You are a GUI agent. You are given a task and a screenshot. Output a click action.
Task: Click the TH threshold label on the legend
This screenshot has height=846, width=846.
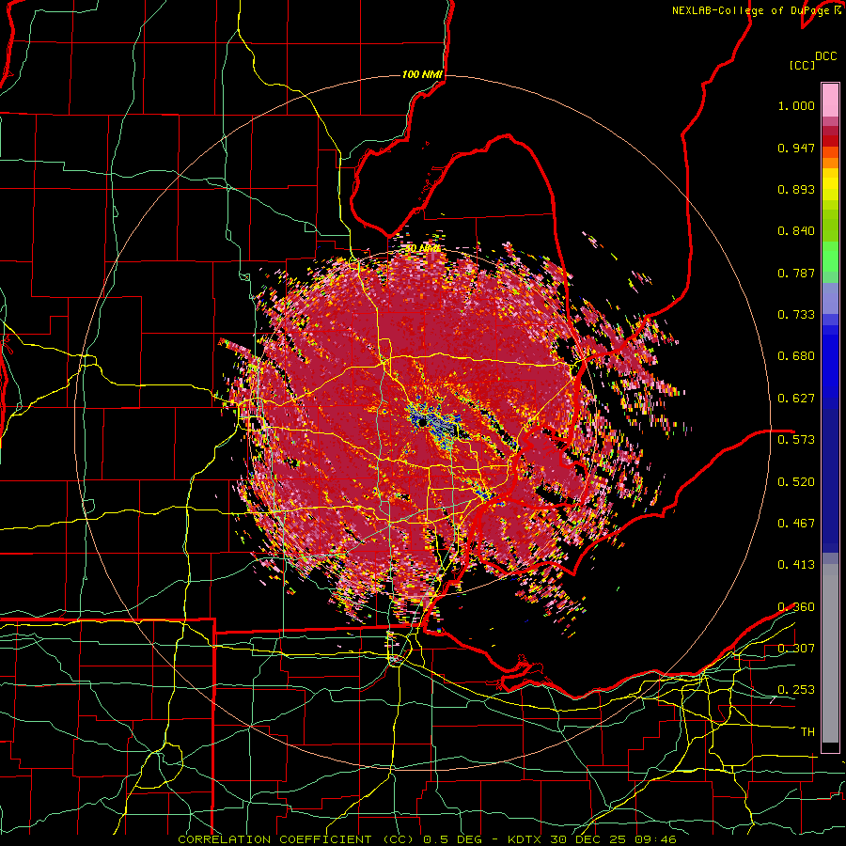(x=807, y=731)
